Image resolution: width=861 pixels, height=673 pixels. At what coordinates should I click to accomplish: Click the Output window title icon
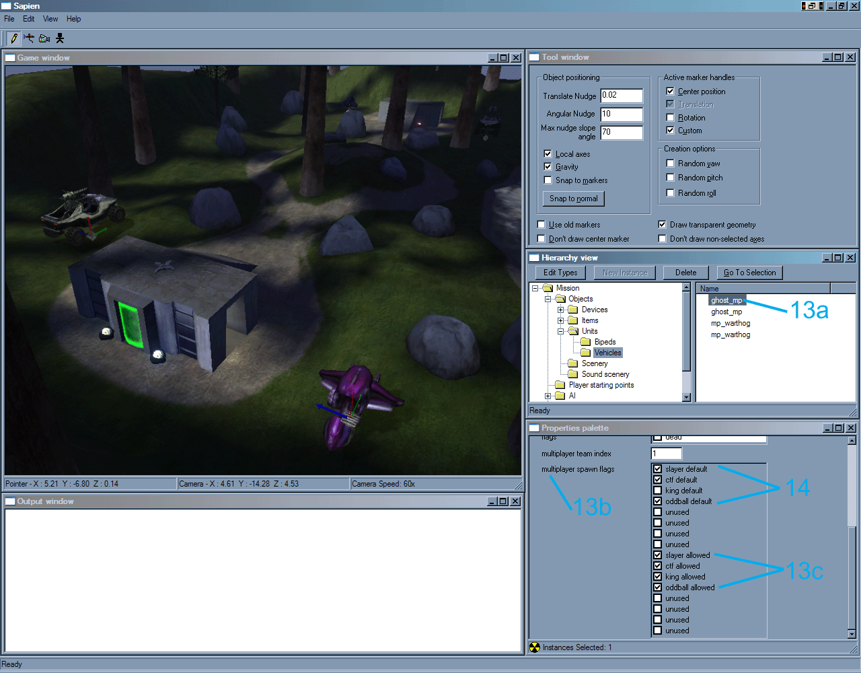pyautogui.click(x=10, y=501)
